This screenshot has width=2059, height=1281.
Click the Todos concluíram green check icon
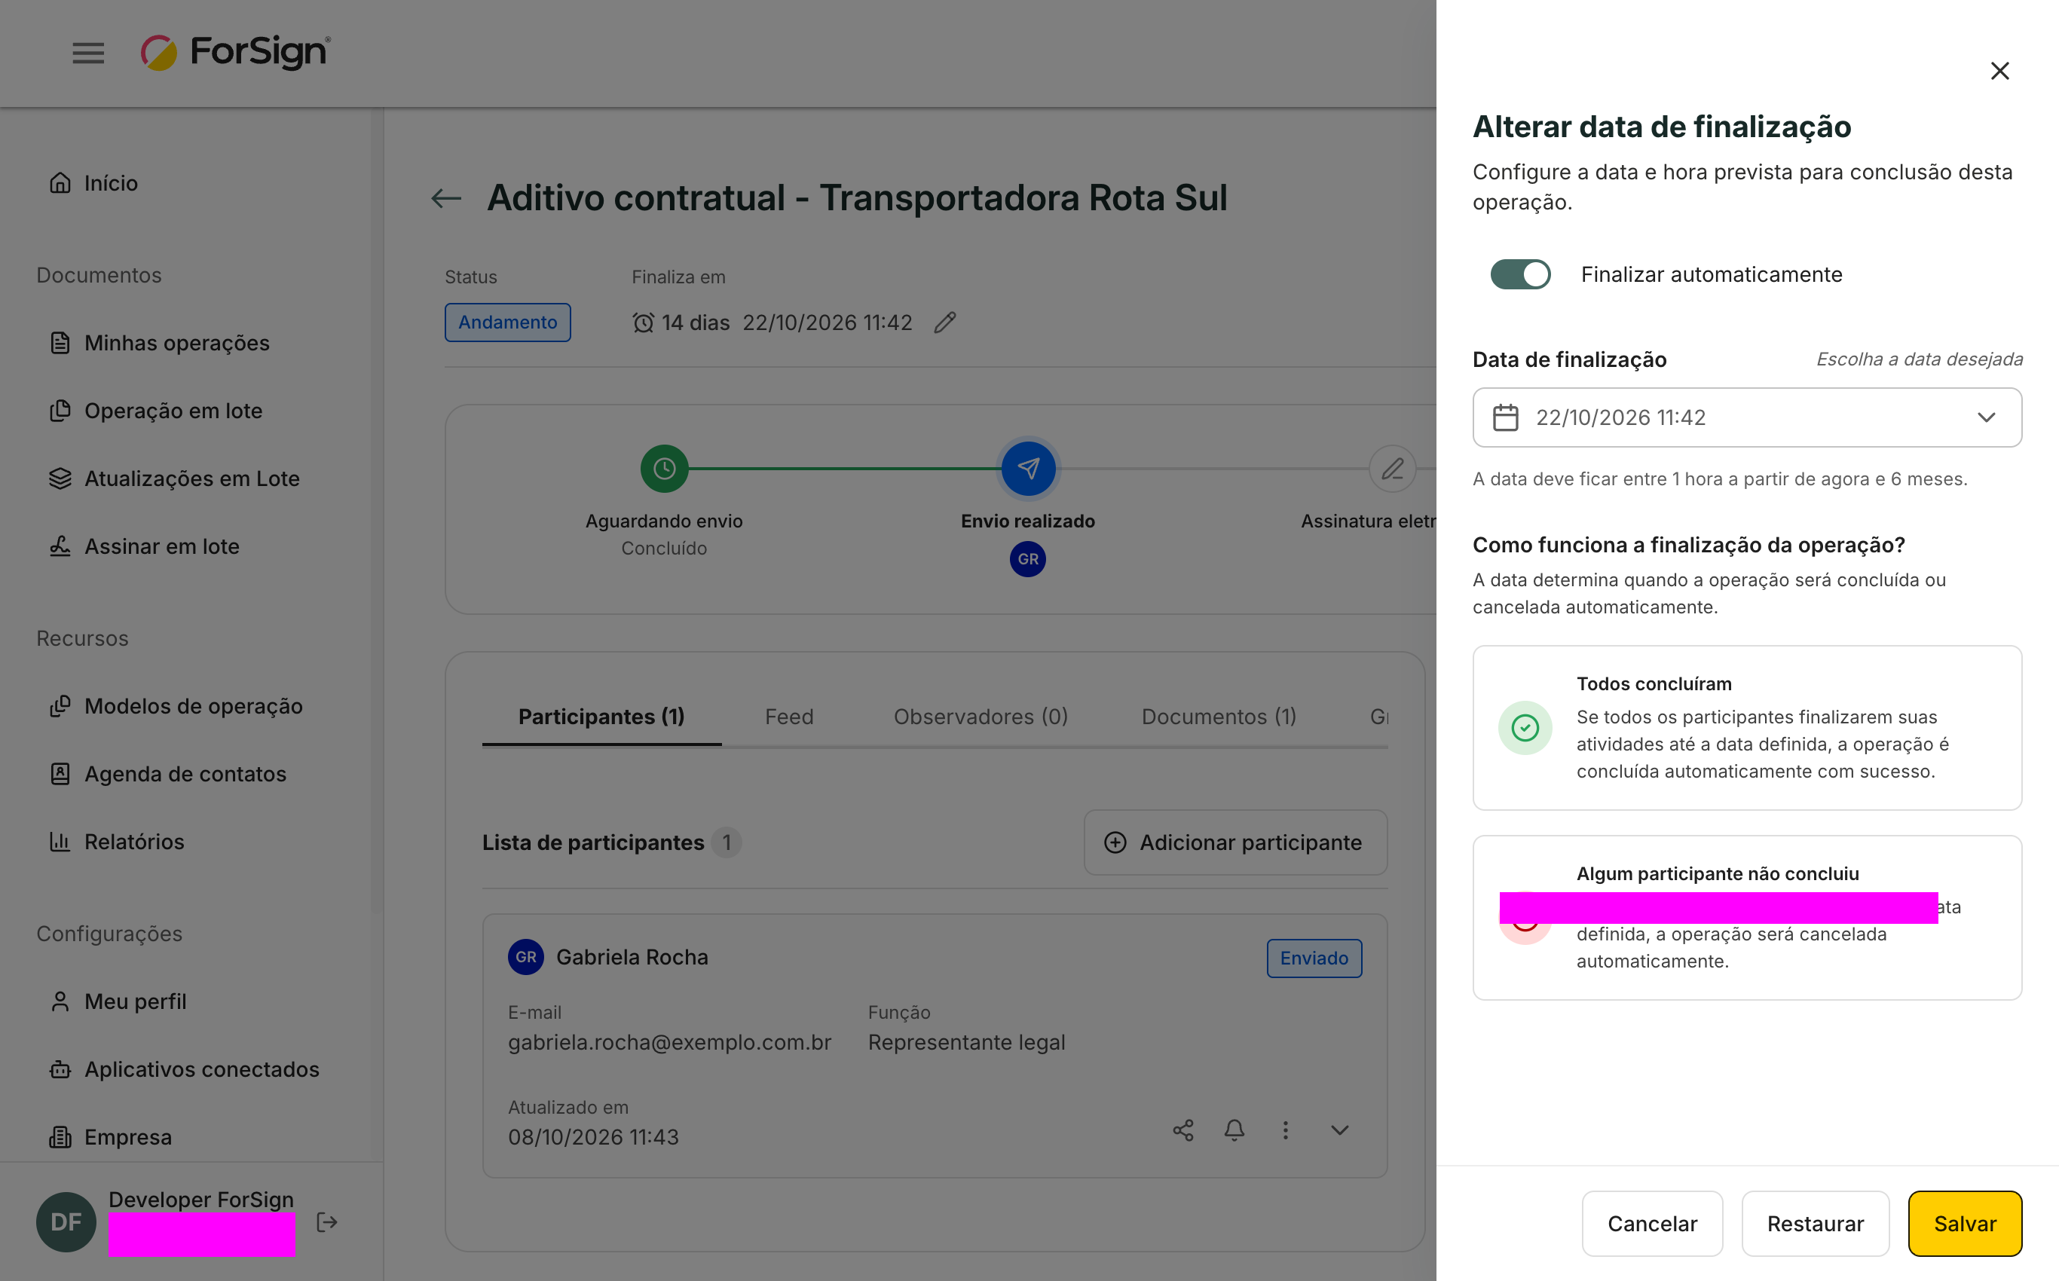pos(1525,728)
